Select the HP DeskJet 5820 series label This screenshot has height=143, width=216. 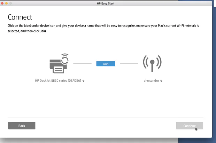[58, 81]
